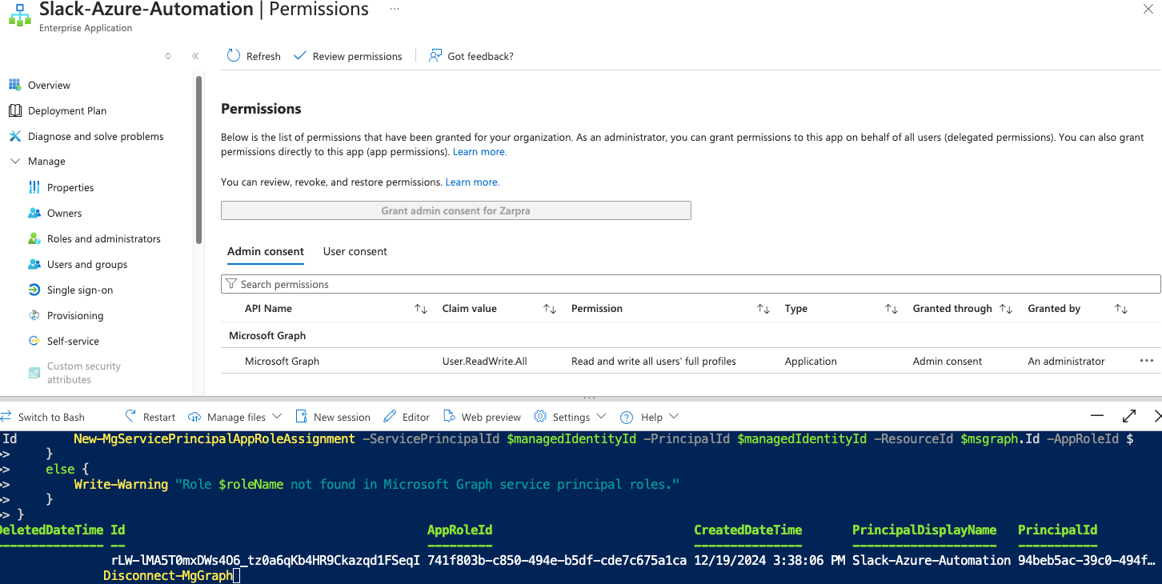The image size is (1162, 584).
Task: Click Microsoft Graph group header
Action: [267, 335]
